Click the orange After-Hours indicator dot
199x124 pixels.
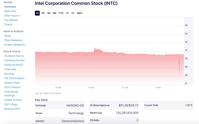[x=20, y=16]
